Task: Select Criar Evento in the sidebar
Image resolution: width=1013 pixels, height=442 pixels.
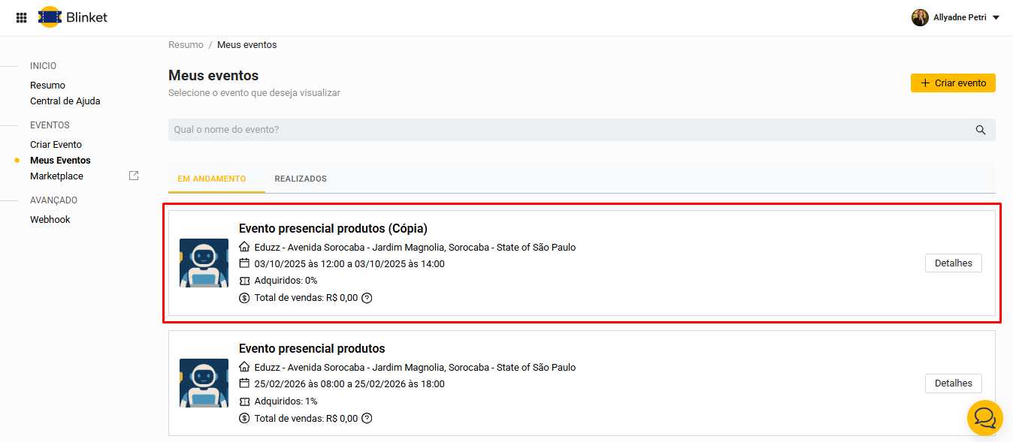Action: [56, 145]
